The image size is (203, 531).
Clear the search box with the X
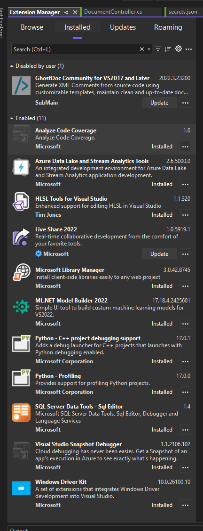142,49
